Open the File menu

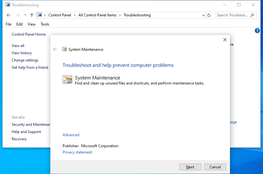coord(8,24)
